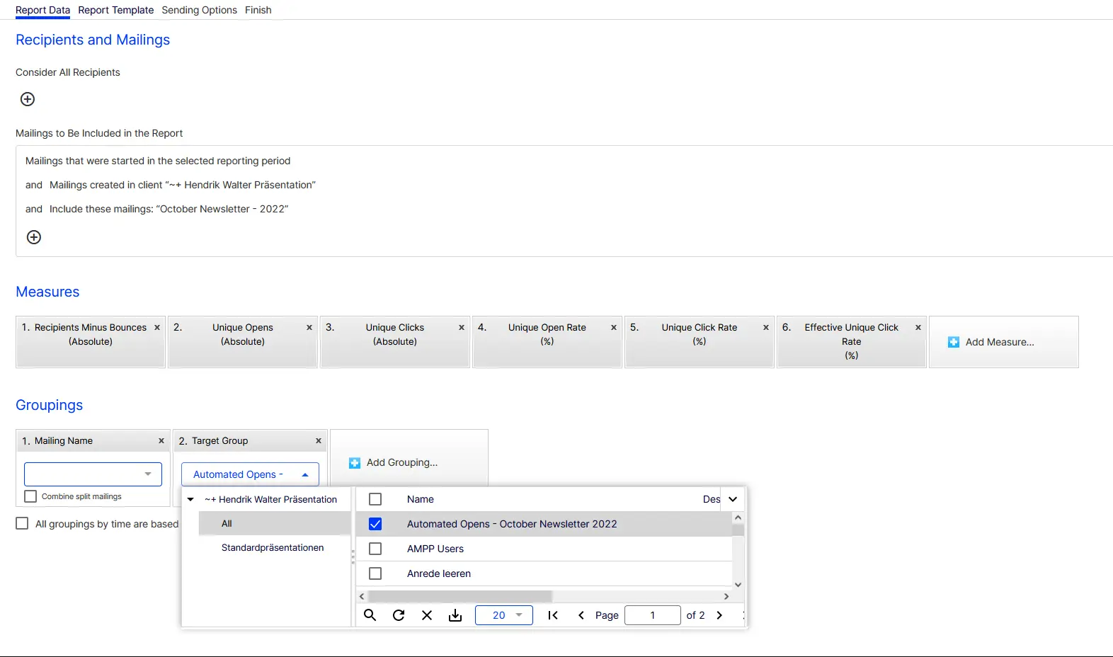The image size is (1113, 657).
Task: Check the Anrede leeren target group
Action: (x=375, y=573)
